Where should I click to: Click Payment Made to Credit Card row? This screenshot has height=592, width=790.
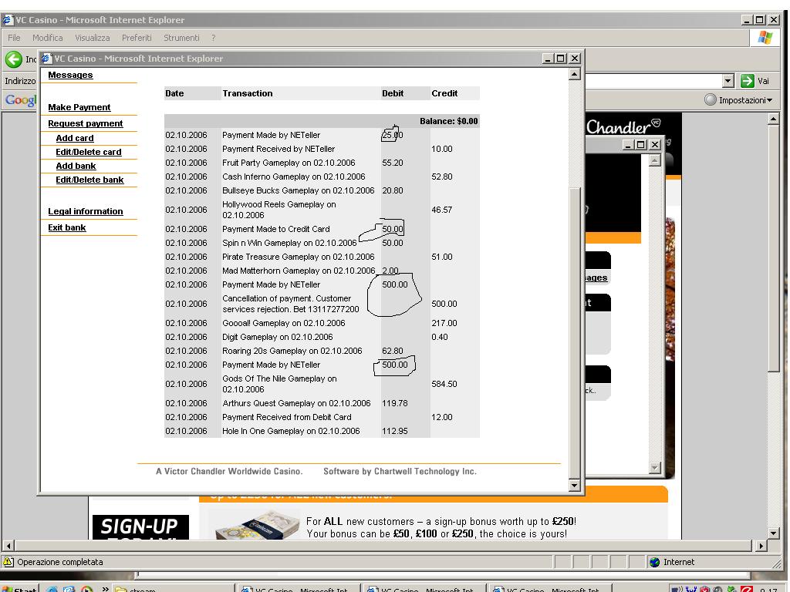(x=322, y=229)
